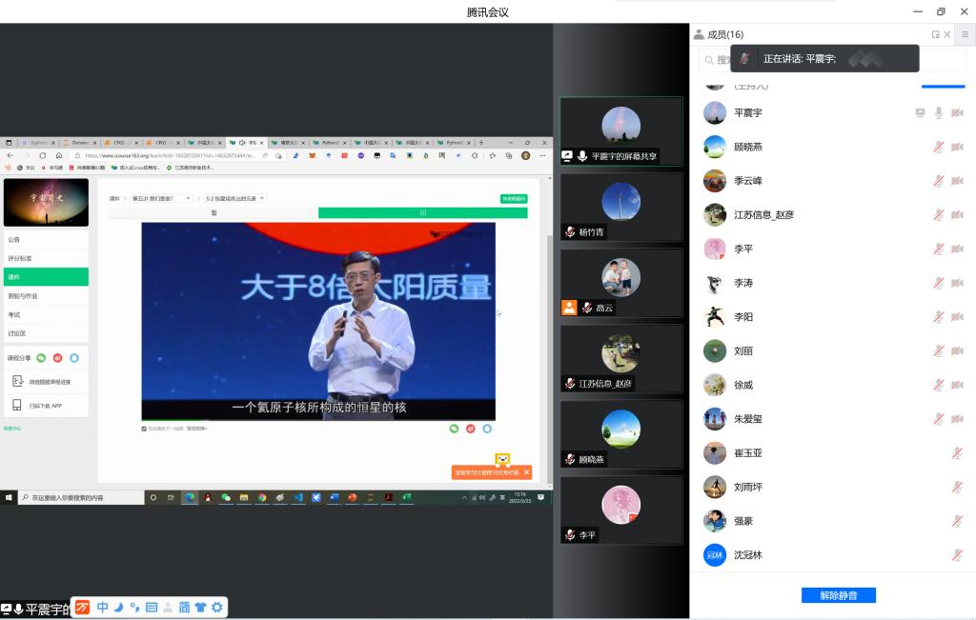
Task: Share video to WeChat below player
Action: (x=454, y=429)
